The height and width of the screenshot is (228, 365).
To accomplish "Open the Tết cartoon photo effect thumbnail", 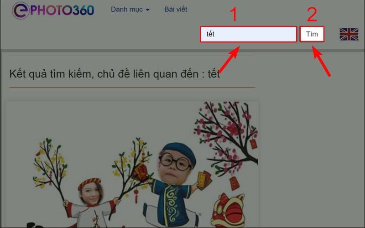I will [132, 164].
